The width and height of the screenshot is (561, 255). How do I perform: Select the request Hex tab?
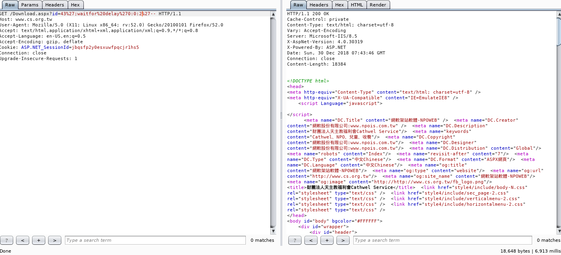click(75, 5)
